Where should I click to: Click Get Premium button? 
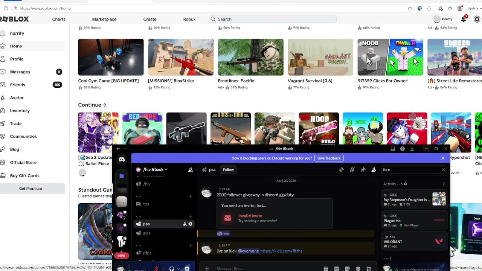[x=31, y=189]
